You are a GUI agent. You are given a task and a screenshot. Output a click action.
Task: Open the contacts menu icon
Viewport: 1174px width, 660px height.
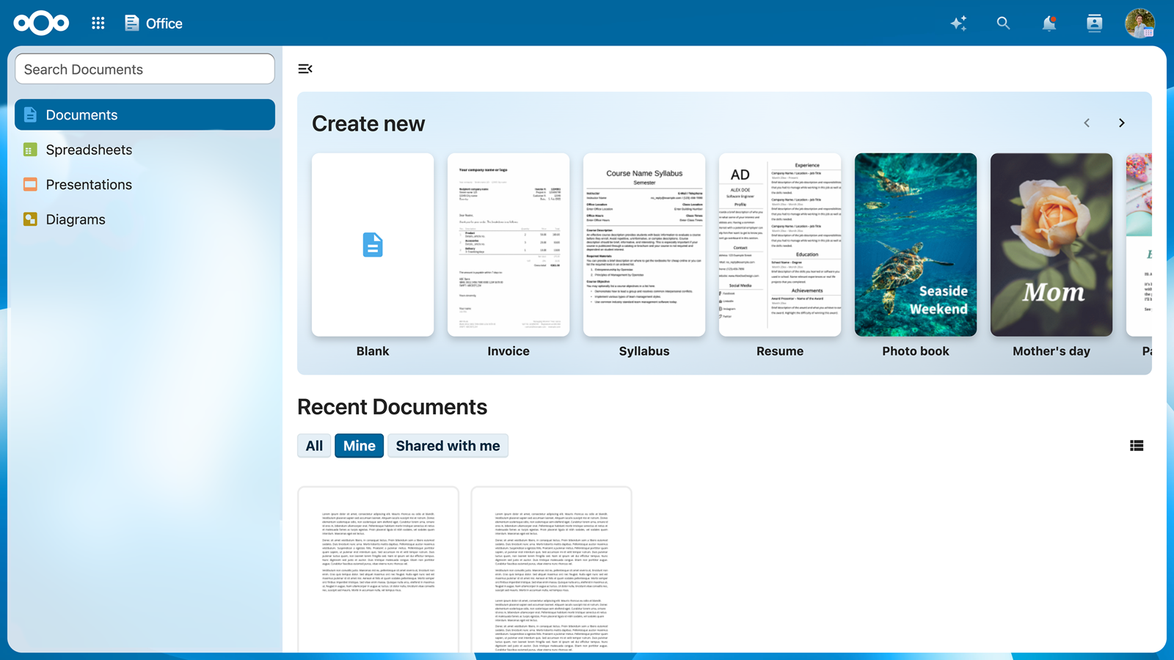(x=1094, y=23)
